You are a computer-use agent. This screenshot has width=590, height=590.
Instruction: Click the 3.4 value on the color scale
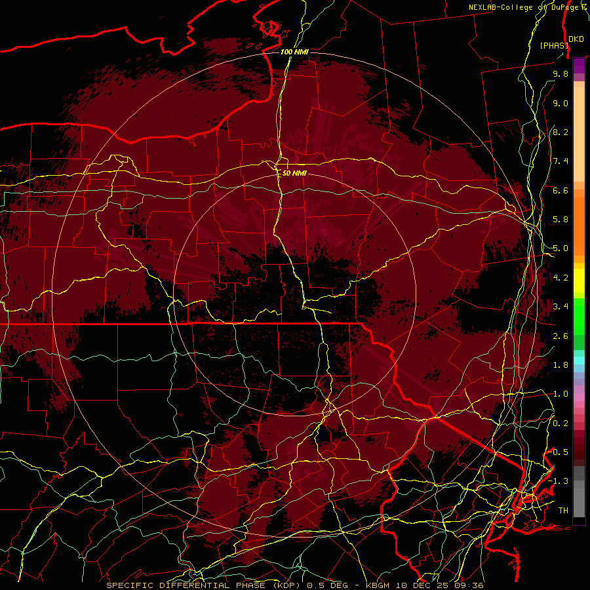[x=560, y=307]
